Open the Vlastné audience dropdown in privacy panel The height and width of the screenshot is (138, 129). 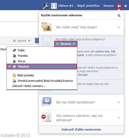click(66, 44)
